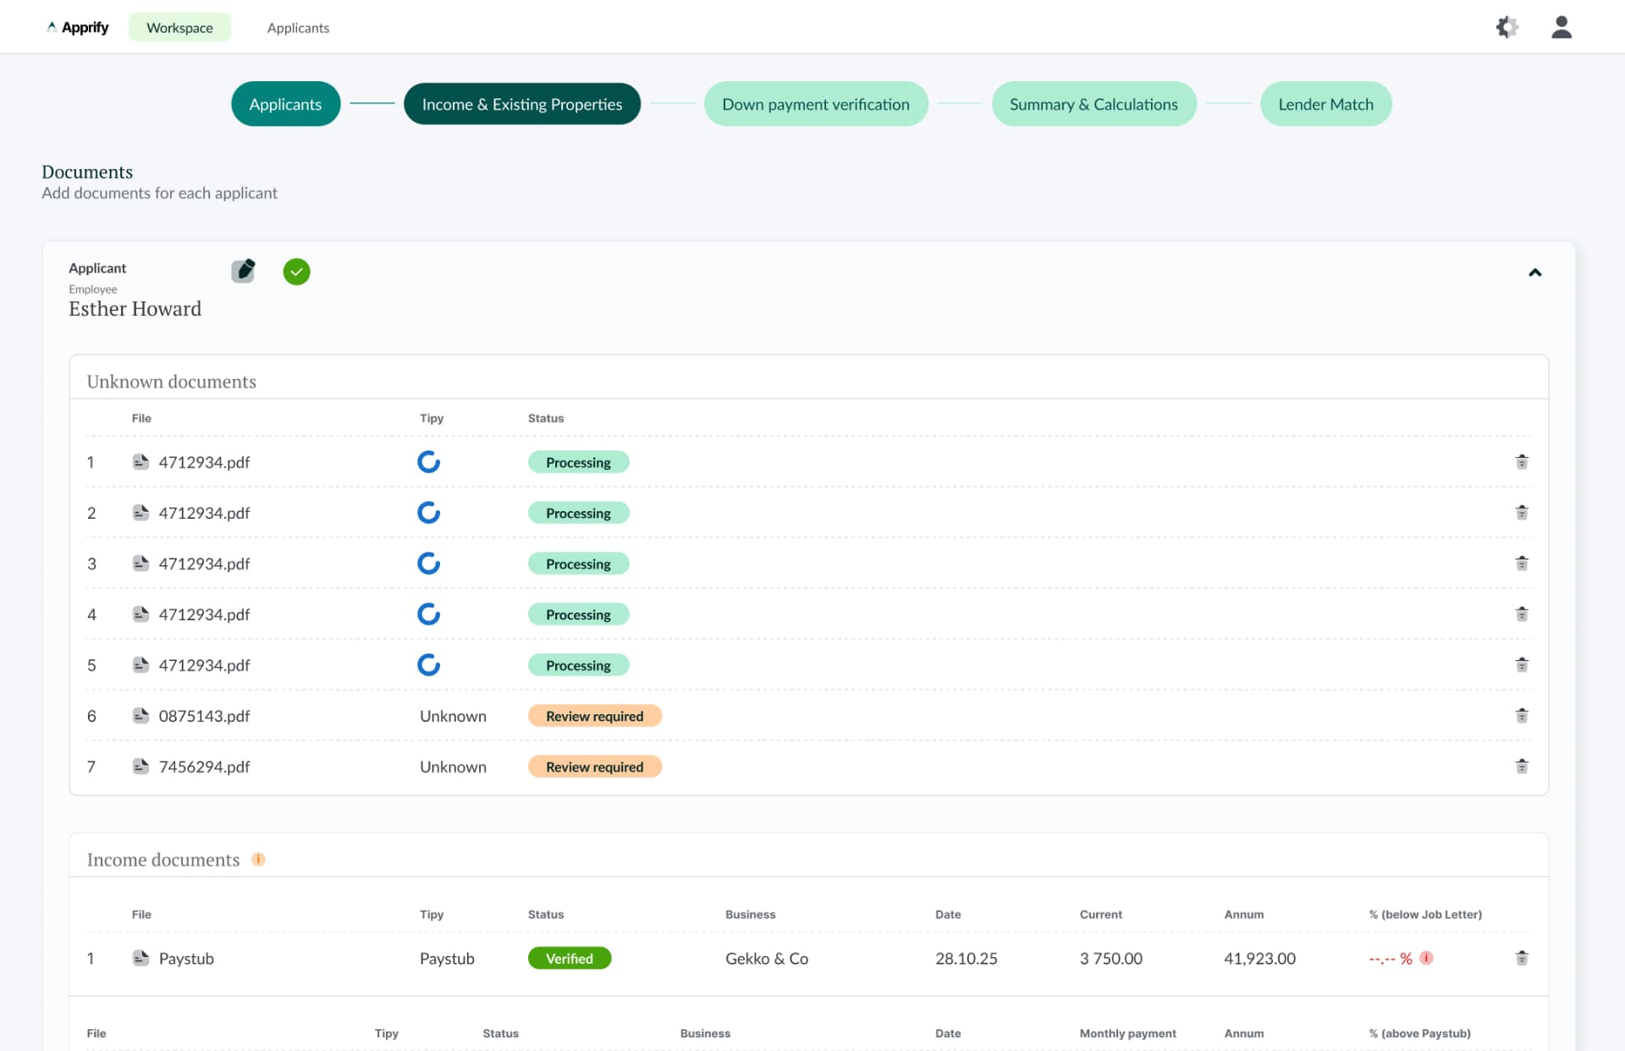The image size is (1625, 1051).
Task: Click Review required badge for 0875143.pdf
Action: coord(594,716)
